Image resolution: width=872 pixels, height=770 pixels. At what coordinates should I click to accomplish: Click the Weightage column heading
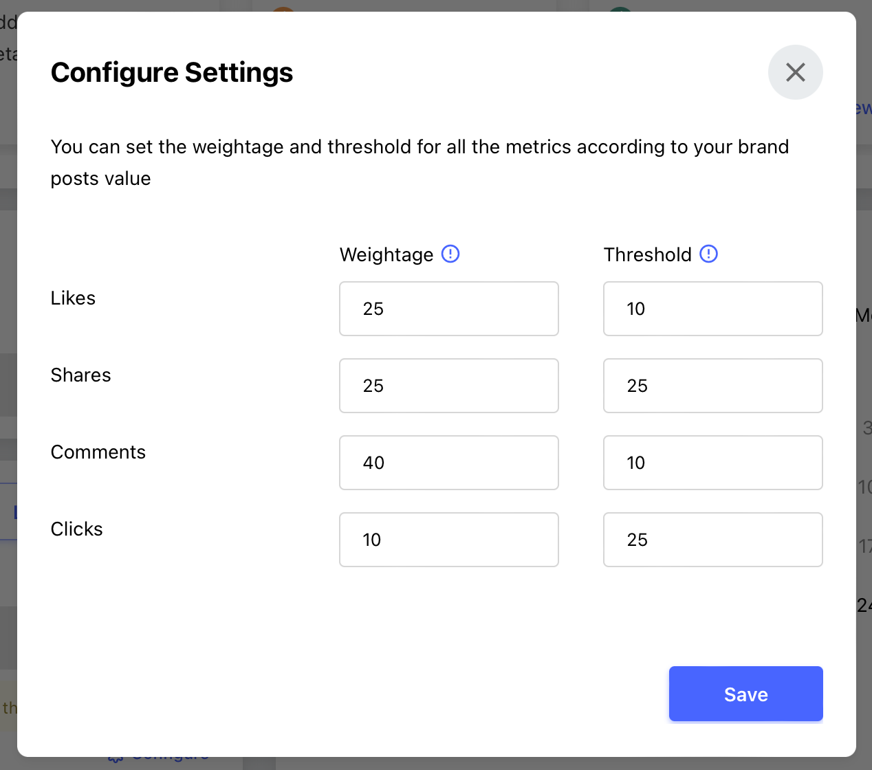click(x=386, y=254)
